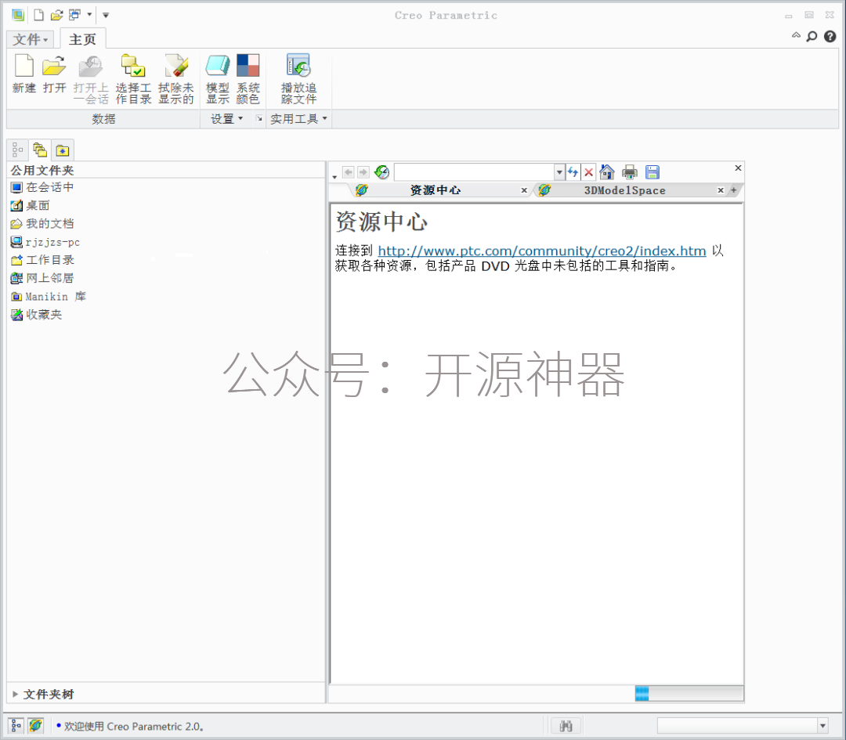Switch to the 资源中心 browser tab
The height and width of the screenshot is (740, 846).
point(435,190)
